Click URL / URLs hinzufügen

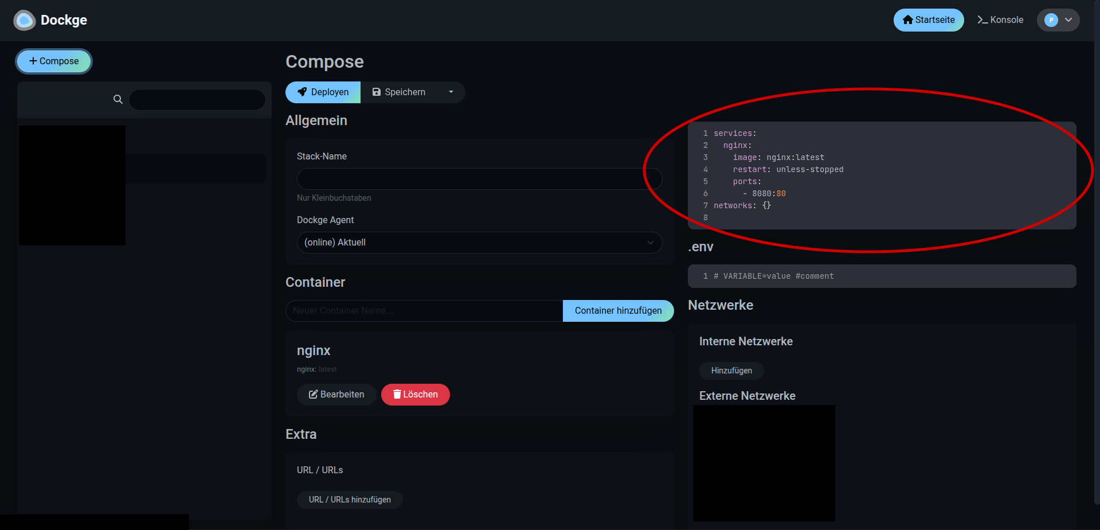click(349, 499)
